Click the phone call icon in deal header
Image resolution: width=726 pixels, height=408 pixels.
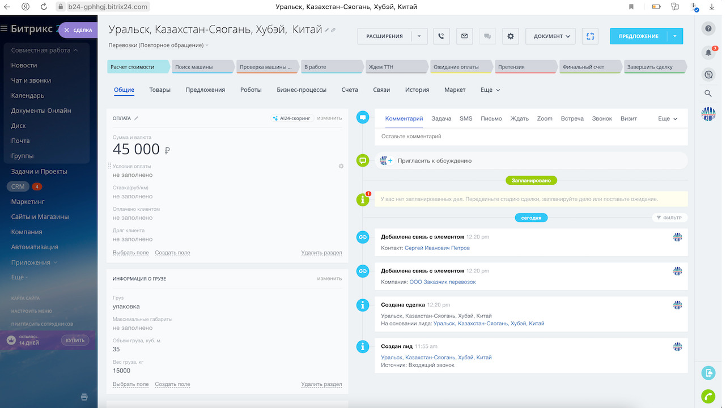[441, 36]
